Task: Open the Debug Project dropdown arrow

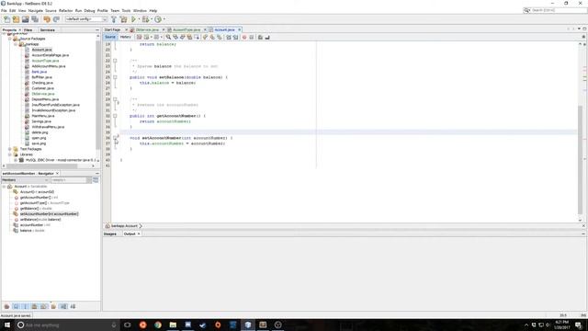Action: 151,19
